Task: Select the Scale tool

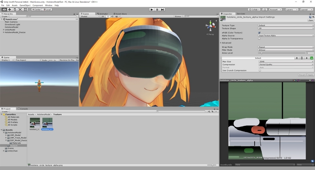Action: pos(20,9)
